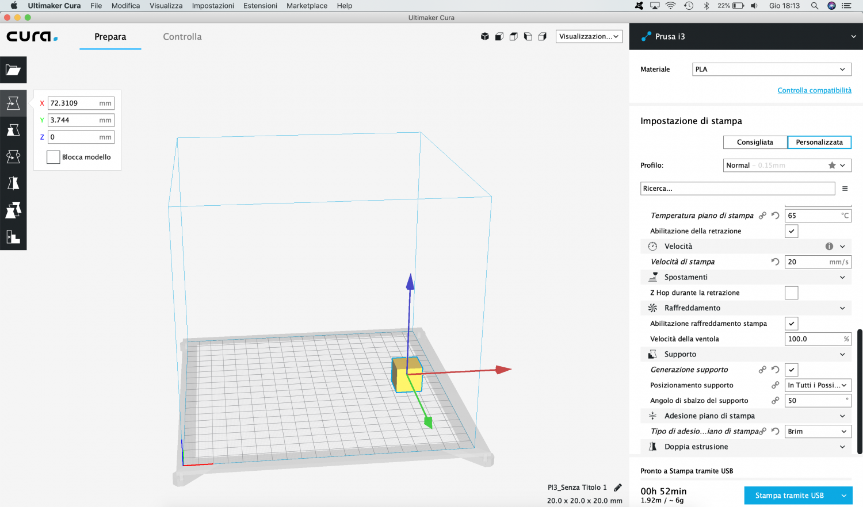
Task: Collapse the Raffreddamento settings section
Action: coord(746,308)
